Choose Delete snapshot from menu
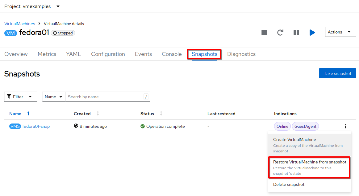359x196 pixels. [x=310, y=184]
